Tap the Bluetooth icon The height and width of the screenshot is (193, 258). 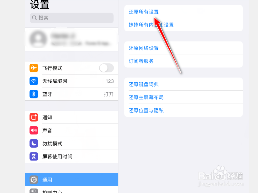point(34,94)
